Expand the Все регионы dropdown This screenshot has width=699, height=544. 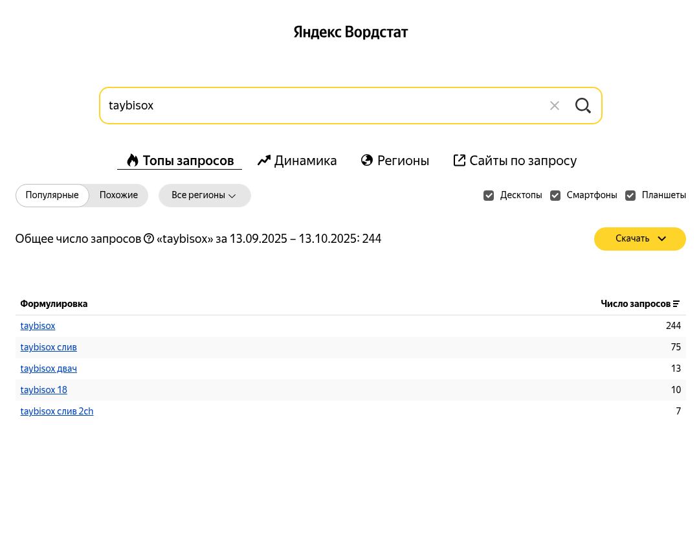coord(205,196)
